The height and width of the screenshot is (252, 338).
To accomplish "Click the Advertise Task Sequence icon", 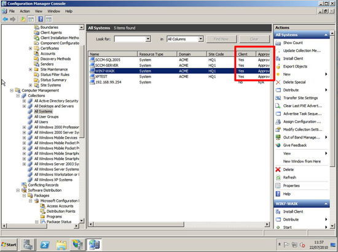I will click(x=278, y=114).
